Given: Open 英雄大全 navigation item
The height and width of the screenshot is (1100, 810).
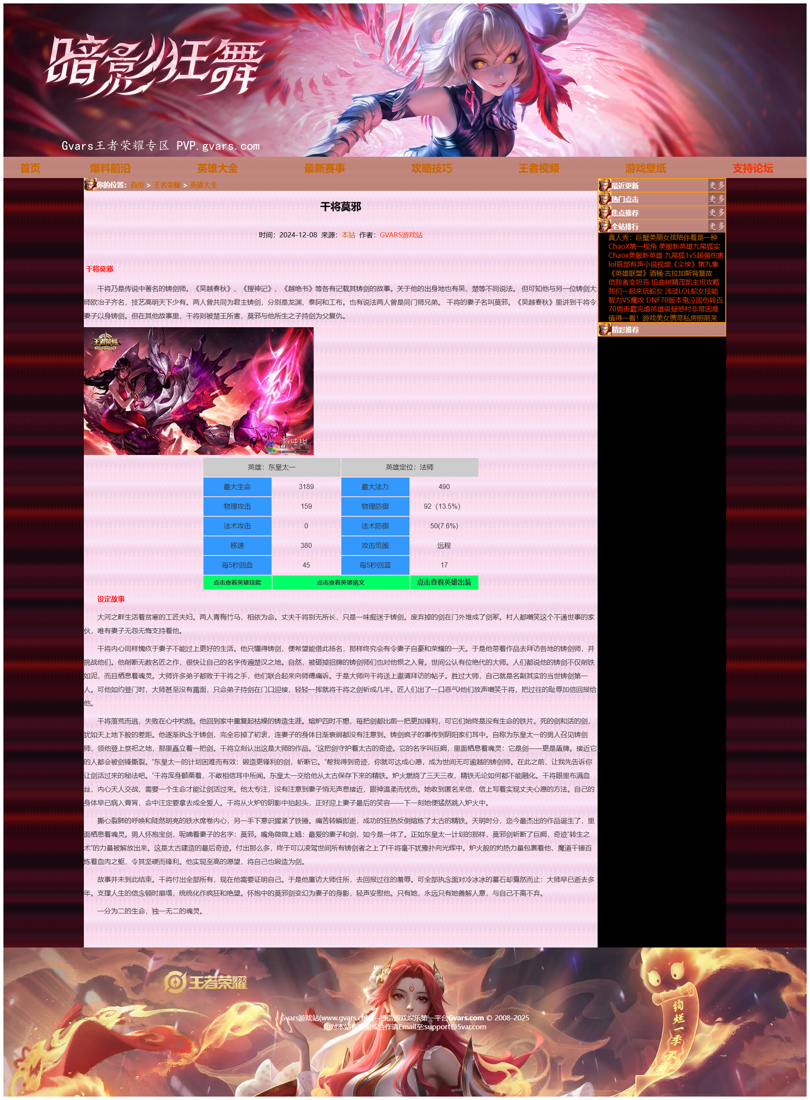Looking at the screenshot, I should [x=217, y=168].
